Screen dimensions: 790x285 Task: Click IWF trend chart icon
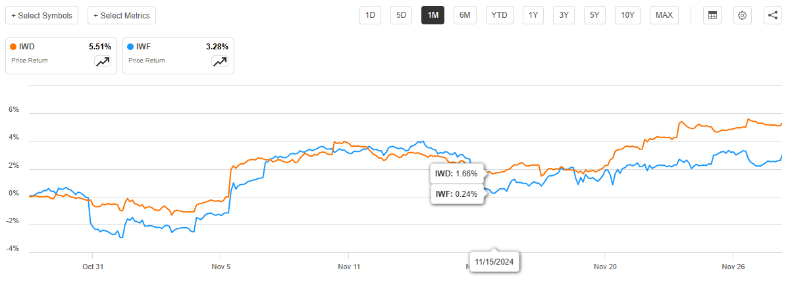(219, 61)
